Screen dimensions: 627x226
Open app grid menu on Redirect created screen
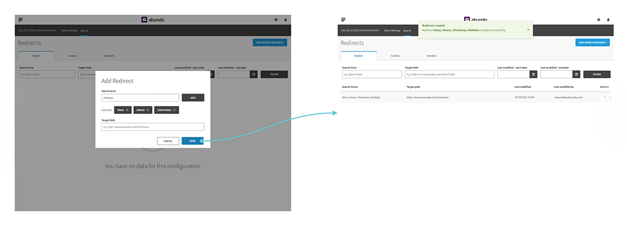point(343,19)
